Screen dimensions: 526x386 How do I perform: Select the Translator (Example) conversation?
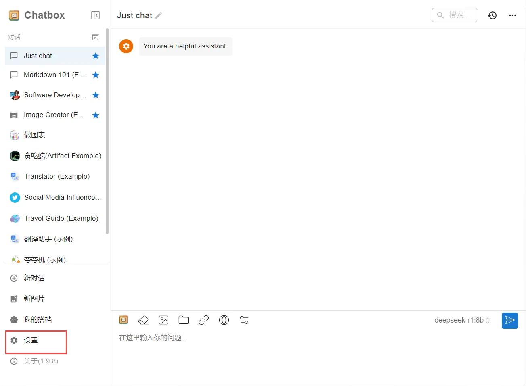click(x=55, y=177)
